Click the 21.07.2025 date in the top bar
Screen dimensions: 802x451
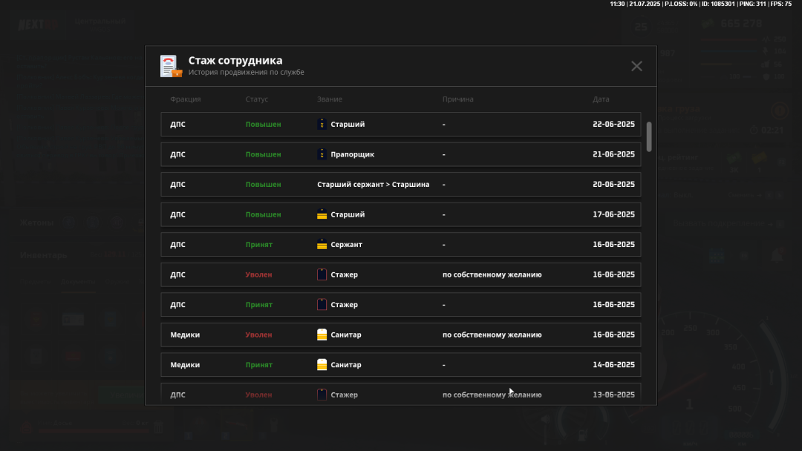click(x=645, y=4)
